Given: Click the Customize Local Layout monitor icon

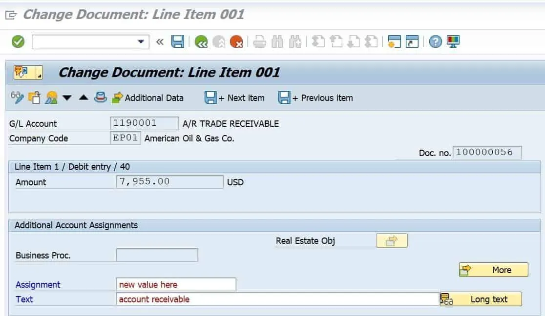Looking at the screenshot, I should (x=453, y=42).
